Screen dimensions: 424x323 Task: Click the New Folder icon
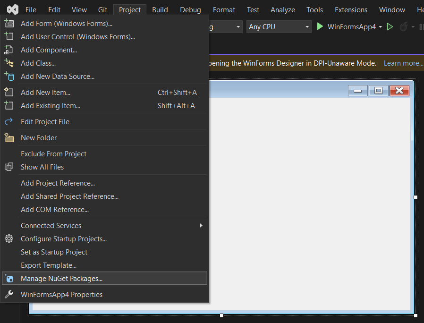tap(9, 138)
